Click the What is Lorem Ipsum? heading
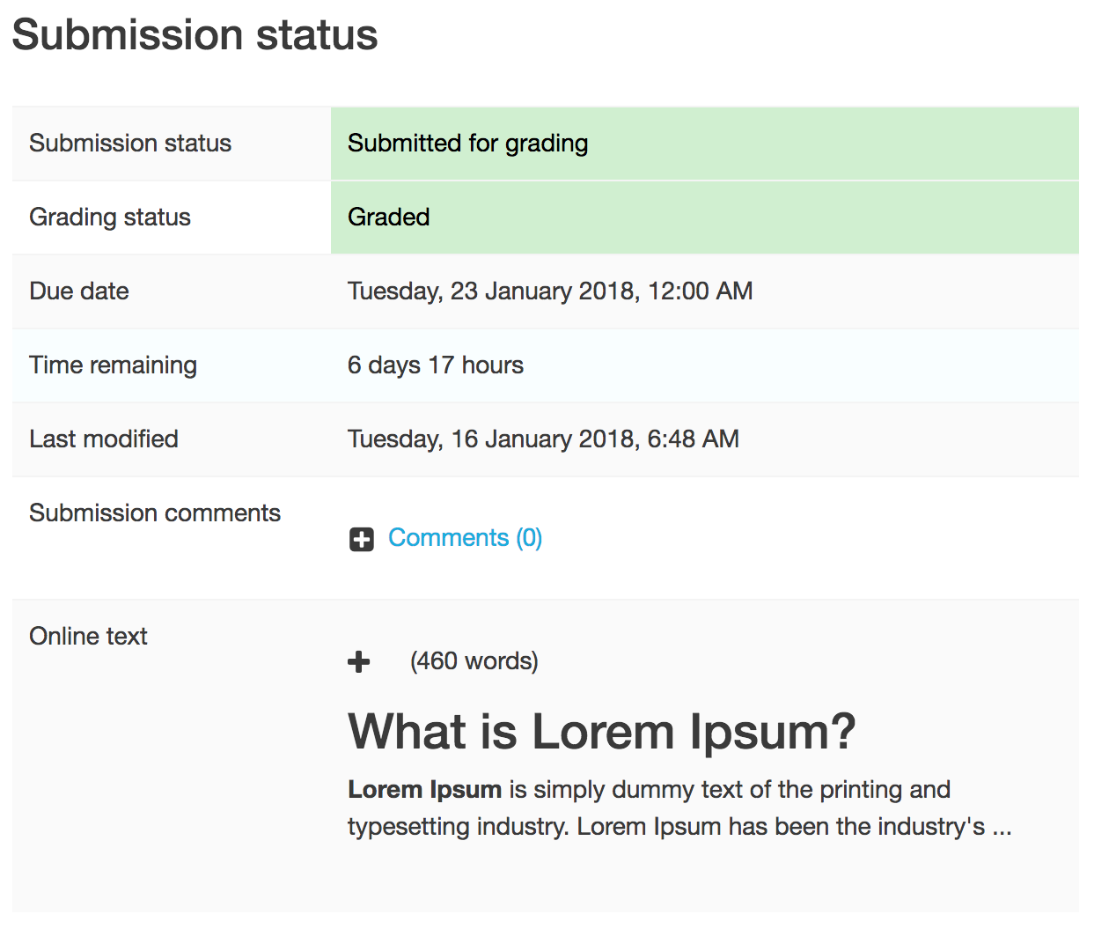This screenshot has height=944, width=1109. (x=602, y=732)
